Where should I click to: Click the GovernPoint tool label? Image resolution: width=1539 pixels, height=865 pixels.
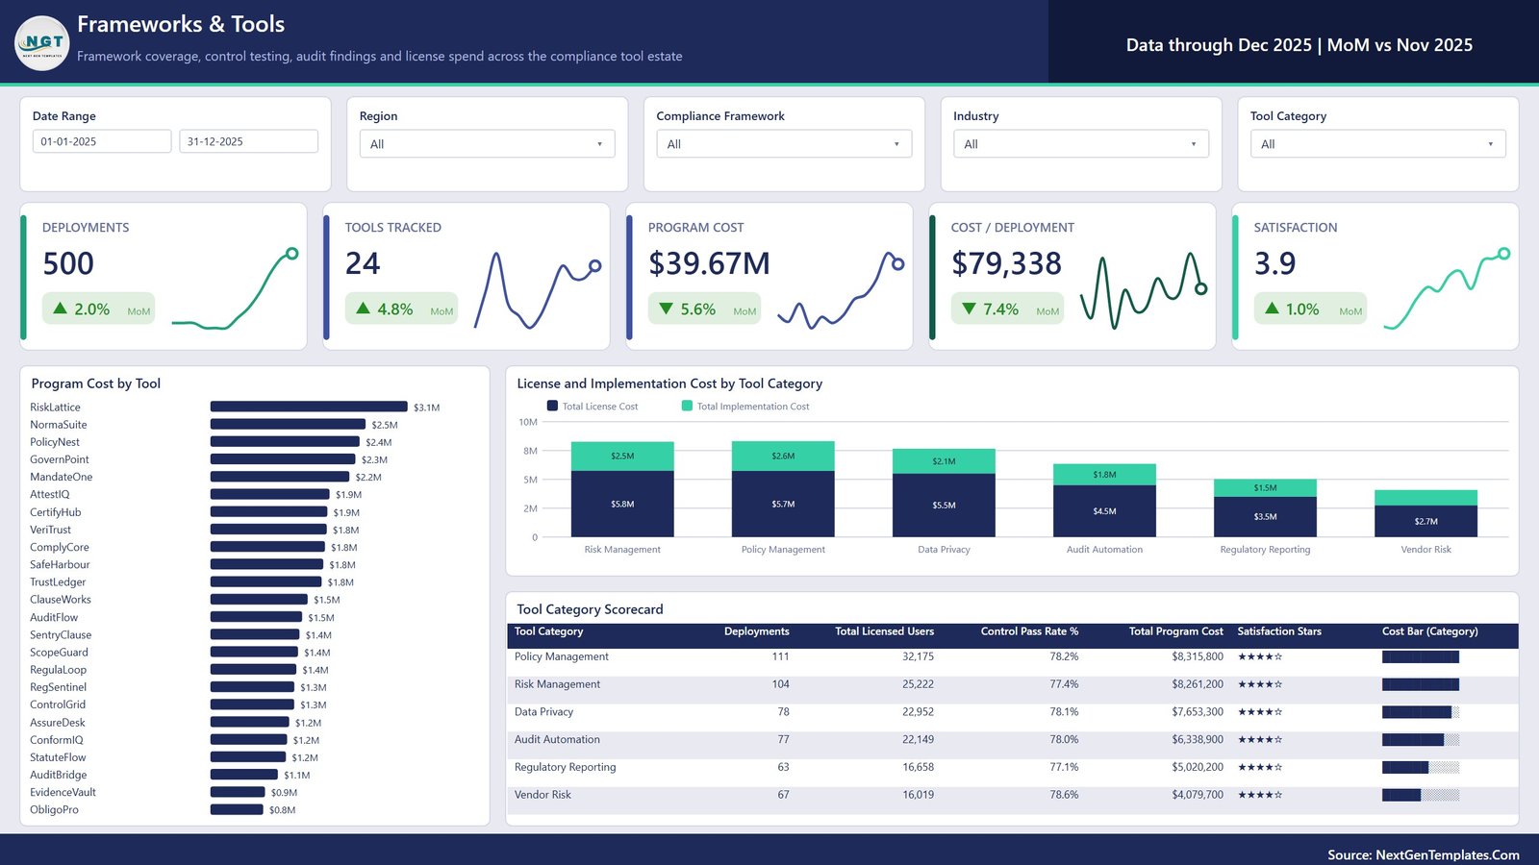tap(60, 459)
